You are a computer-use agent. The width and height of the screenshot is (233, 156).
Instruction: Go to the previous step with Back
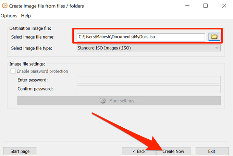pyautogui.click(x=139, y=151)
